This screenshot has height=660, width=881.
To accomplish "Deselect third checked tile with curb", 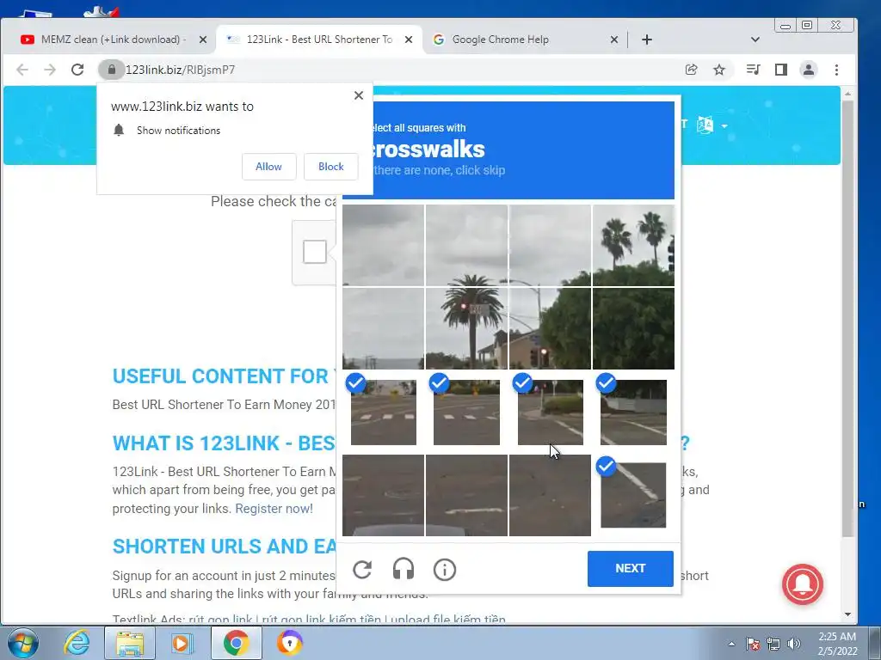I will [x=550, y=412].
